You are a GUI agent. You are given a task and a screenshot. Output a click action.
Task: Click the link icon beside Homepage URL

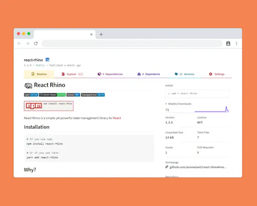coord(167,167)
